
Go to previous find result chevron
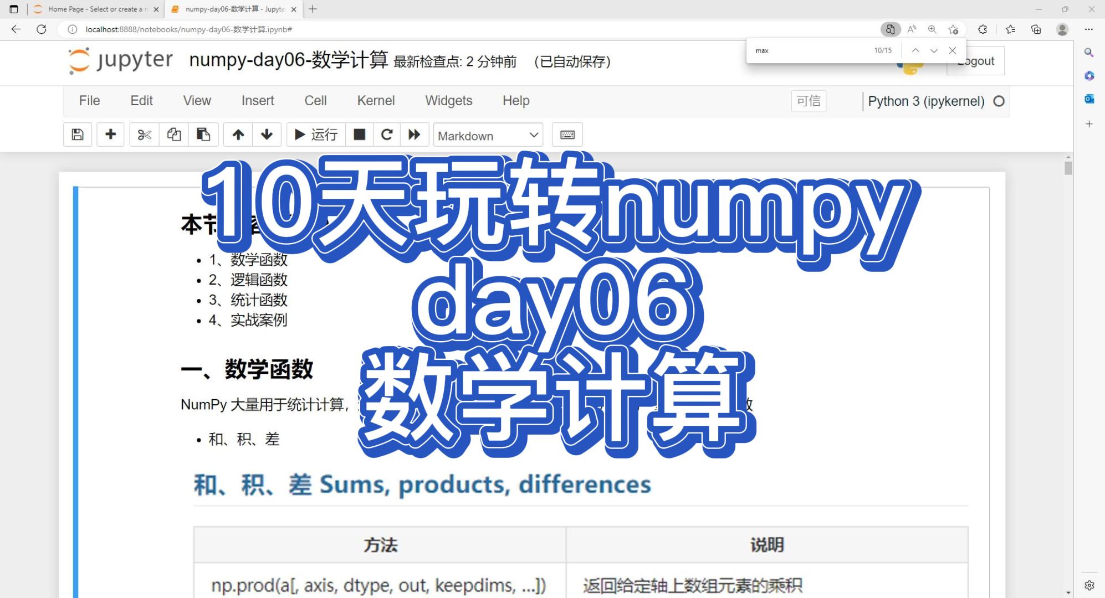[x=915, y=50]
